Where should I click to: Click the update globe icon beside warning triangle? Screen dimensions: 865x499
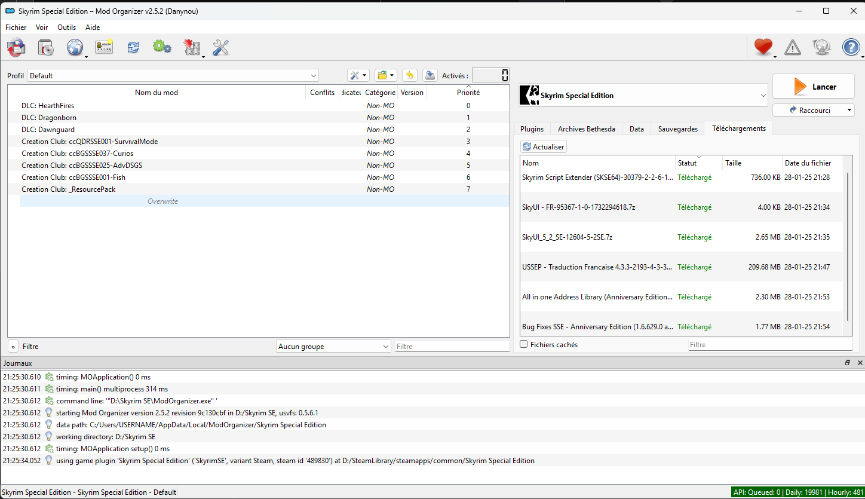tap(822, 47)
